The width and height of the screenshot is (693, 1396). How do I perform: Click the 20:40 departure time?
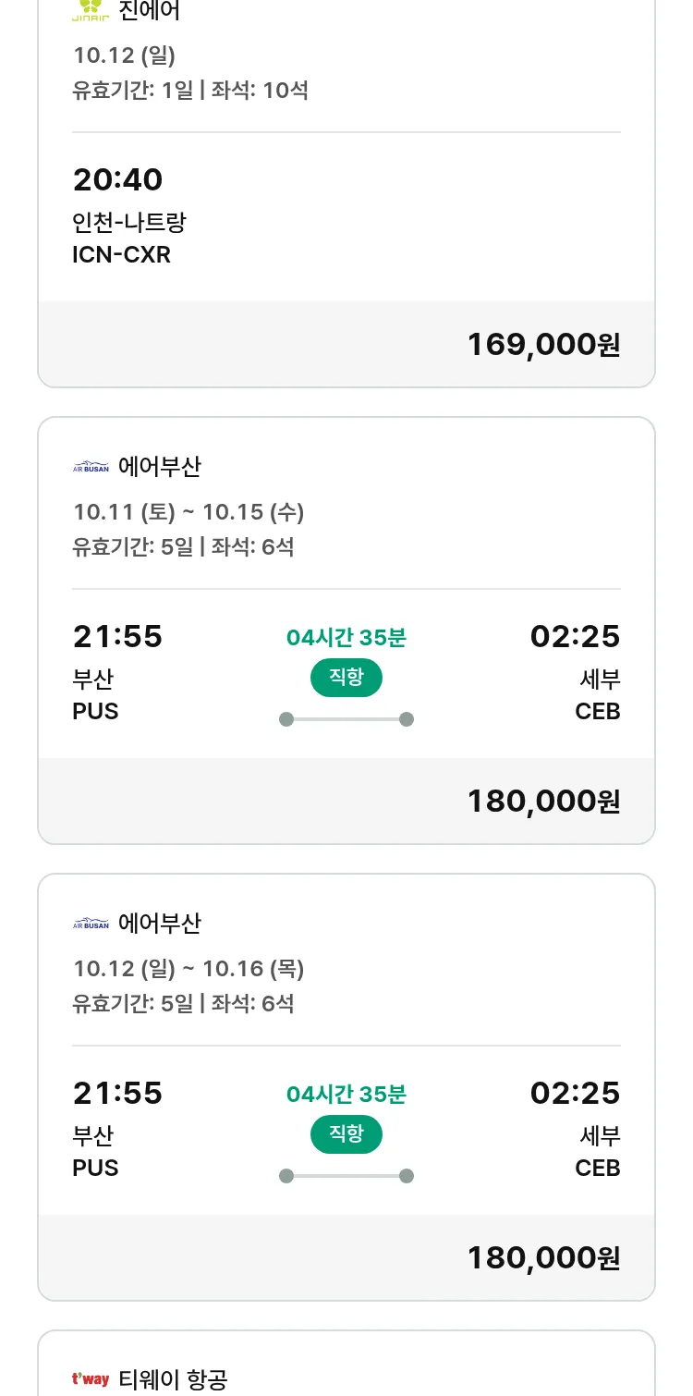pyautogui.click(x=117, y=179)
